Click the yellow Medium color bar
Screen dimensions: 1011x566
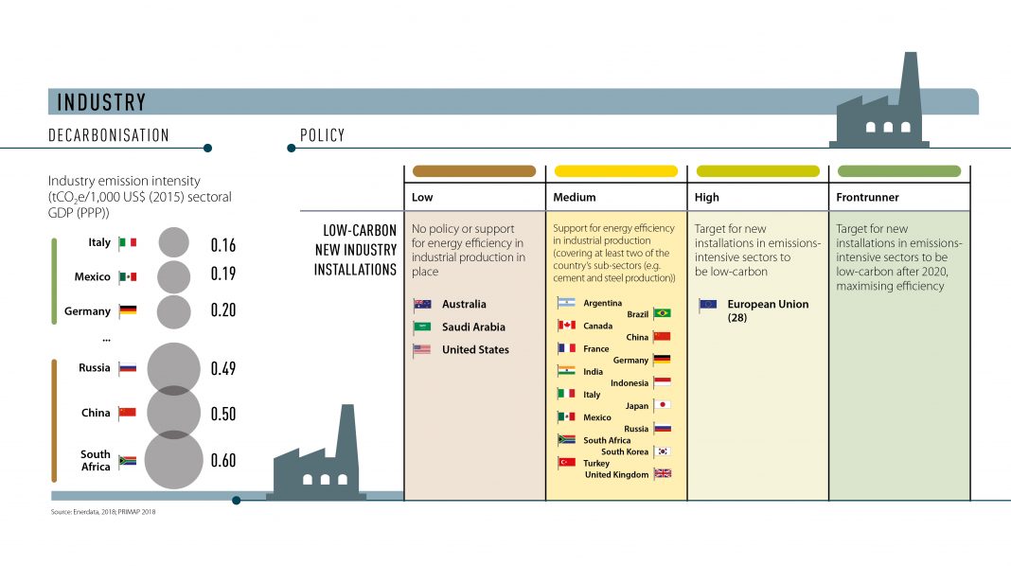(615, 171)
